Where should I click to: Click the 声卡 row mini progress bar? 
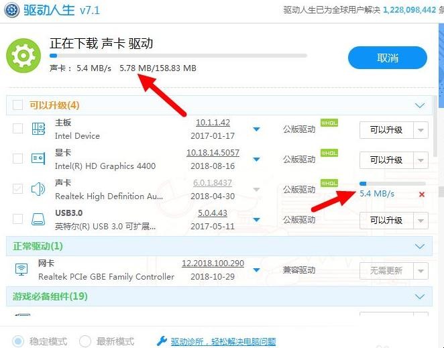[392, 184]
